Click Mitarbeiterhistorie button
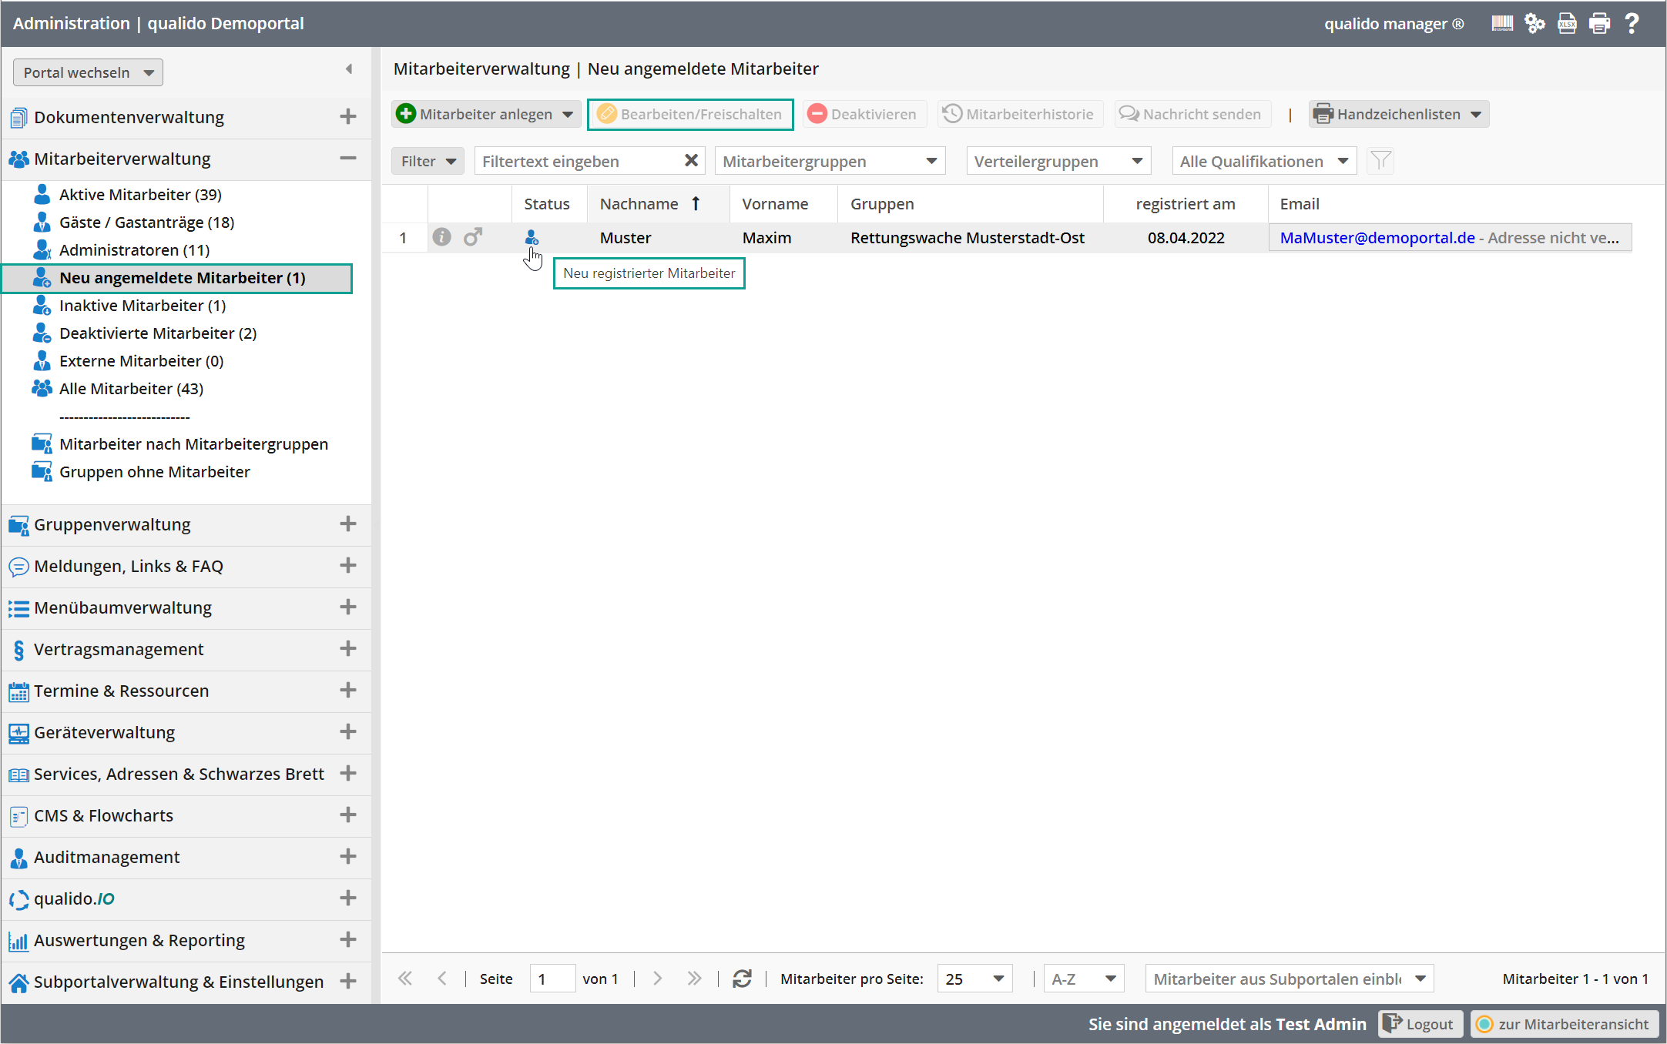The height and width of the screenshot is (1044, 1667). click(1020, 114)
